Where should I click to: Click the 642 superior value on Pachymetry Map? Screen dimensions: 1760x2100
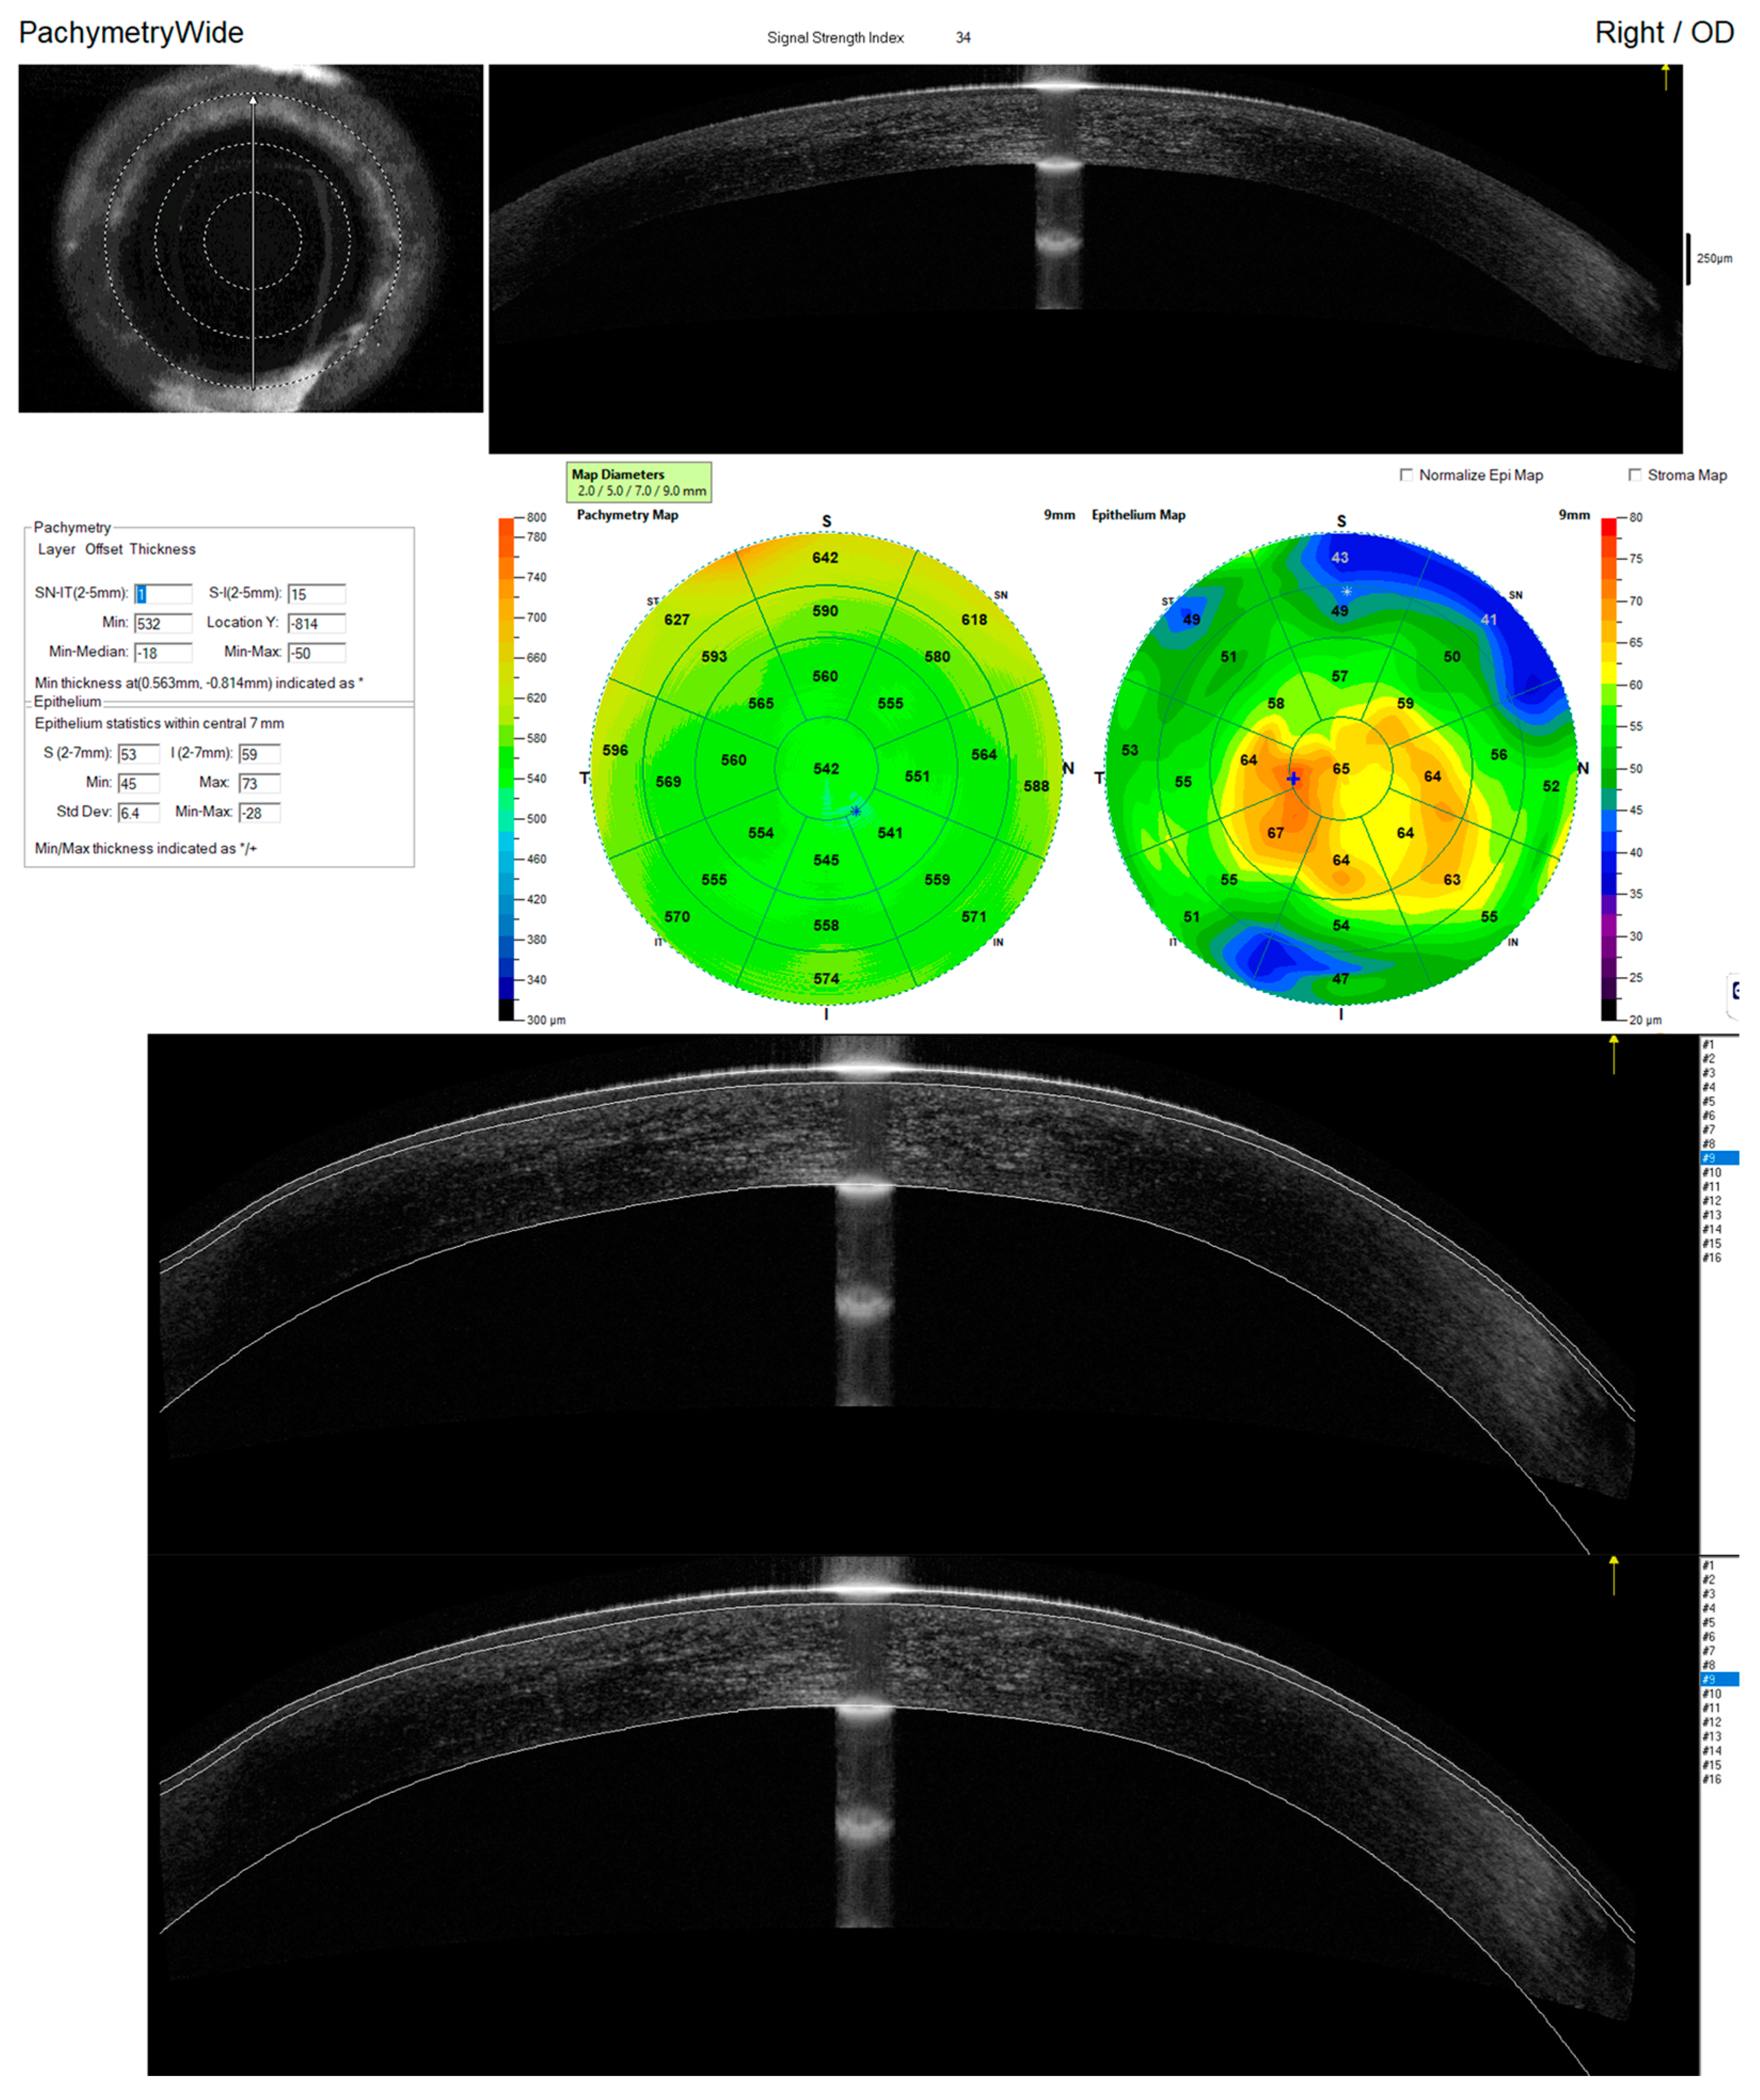click(x=825, y=558)
